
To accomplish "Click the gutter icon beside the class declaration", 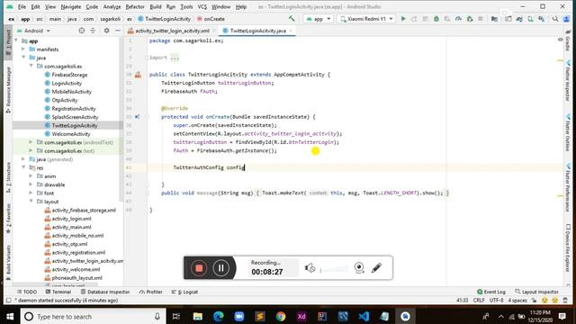I will click(138, 75).
